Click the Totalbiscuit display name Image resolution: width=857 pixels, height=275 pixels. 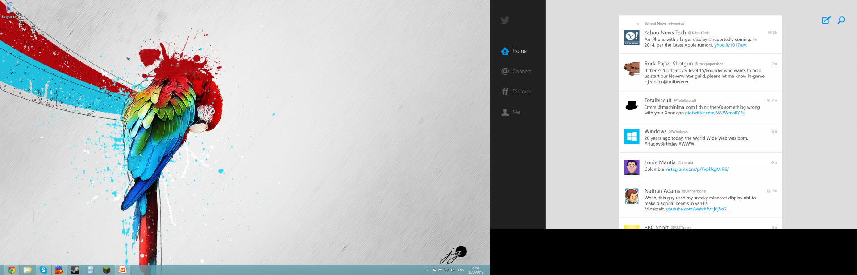point(658,100)
